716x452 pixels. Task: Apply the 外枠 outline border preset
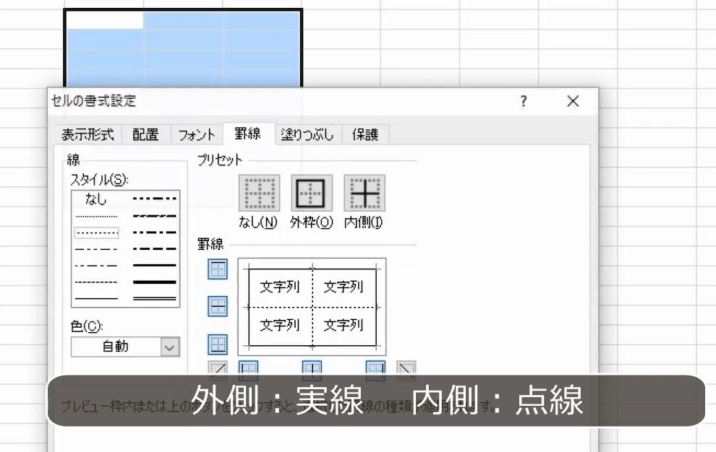pos(312,191)
